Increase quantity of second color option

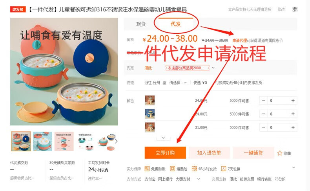pyautogui.click(x=293, y=114)
